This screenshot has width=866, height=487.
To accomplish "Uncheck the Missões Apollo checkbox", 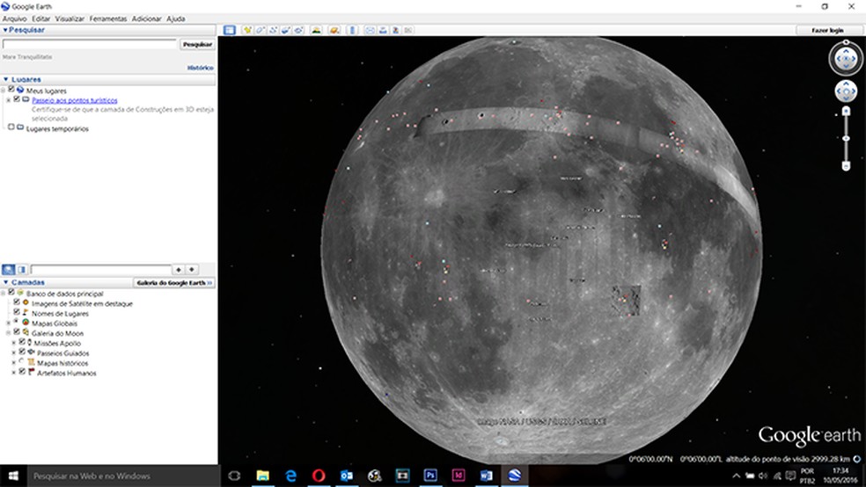I will (22, 343).
